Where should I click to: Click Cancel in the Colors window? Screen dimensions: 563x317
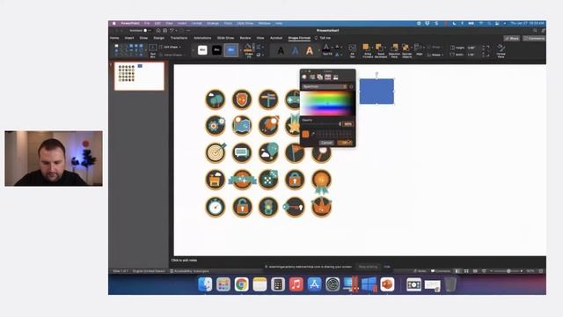click(x=326, y=143)
